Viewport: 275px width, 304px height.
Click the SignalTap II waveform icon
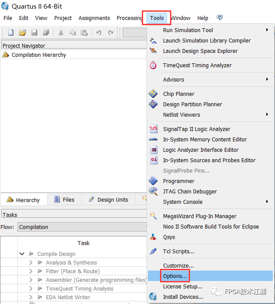(x=154, y=129)
